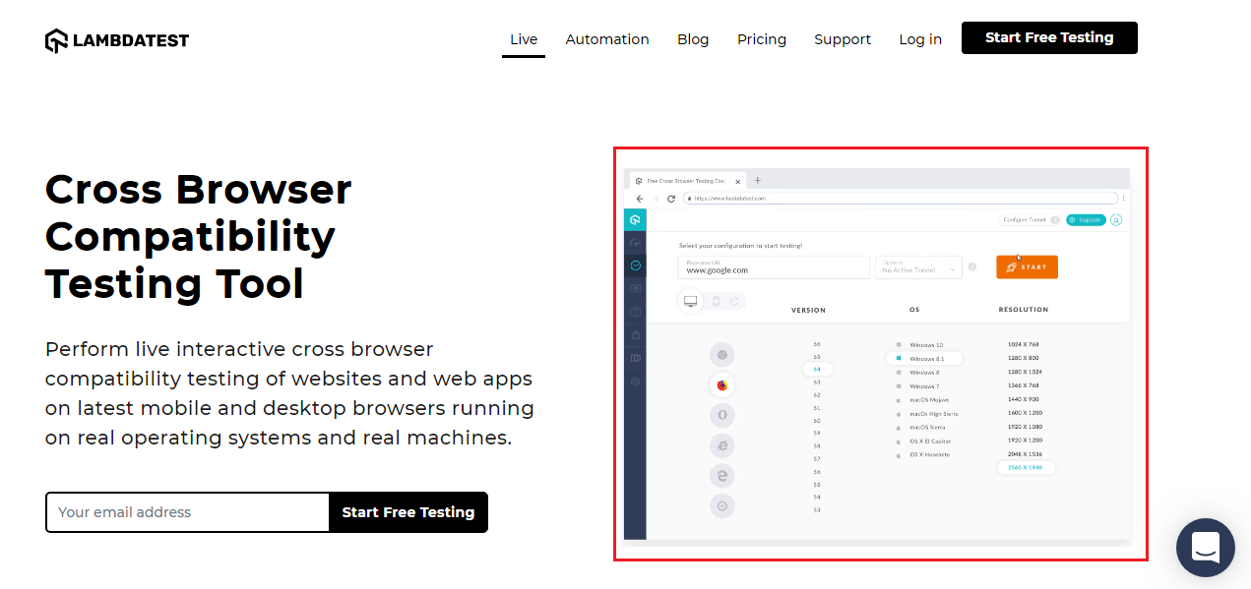The width and height of the screenshot is (1251, 589).
Task: Select Windows 10 in the OS list
Action: click(925, 345)
